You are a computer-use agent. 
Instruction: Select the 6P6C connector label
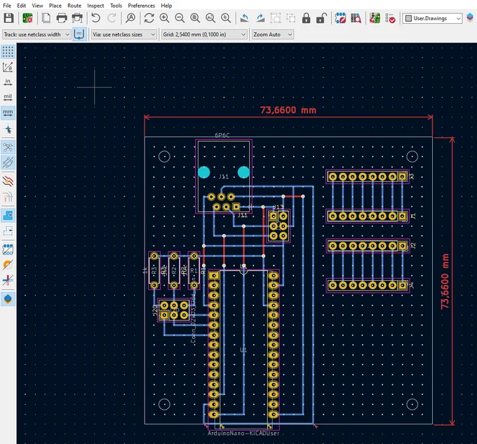(x=222, y=135)
